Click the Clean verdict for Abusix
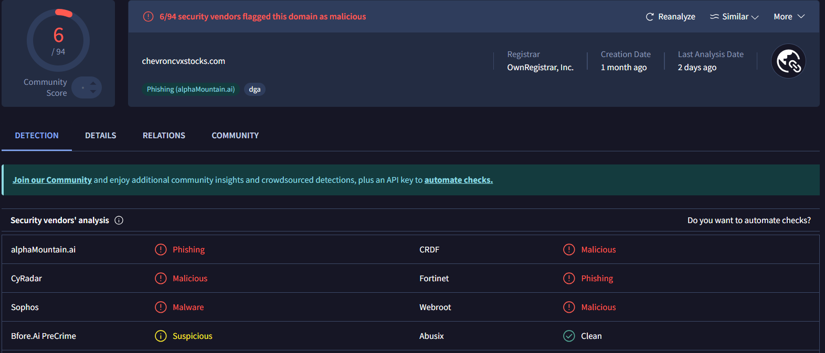825x353 pixels. [591, 336]
